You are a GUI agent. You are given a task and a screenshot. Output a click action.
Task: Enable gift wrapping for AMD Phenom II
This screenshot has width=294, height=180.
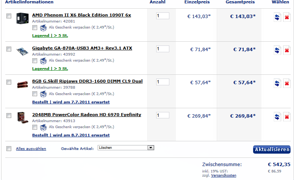coord(35,28)
